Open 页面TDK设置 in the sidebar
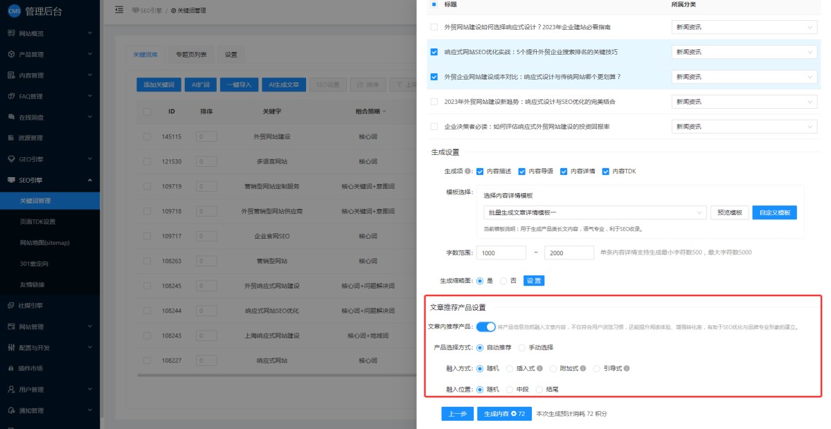The image size is (831, 429). (x=38, y=221)
